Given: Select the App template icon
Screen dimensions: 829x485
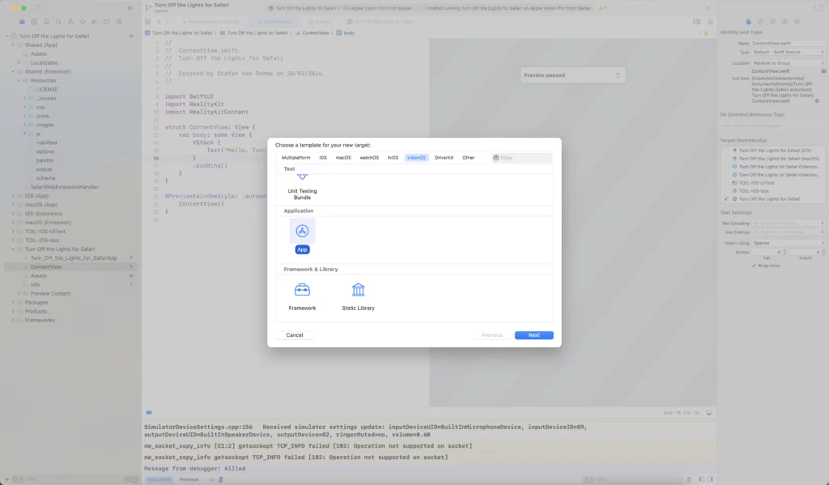Looking at the screenshot, I should point(302,231).
